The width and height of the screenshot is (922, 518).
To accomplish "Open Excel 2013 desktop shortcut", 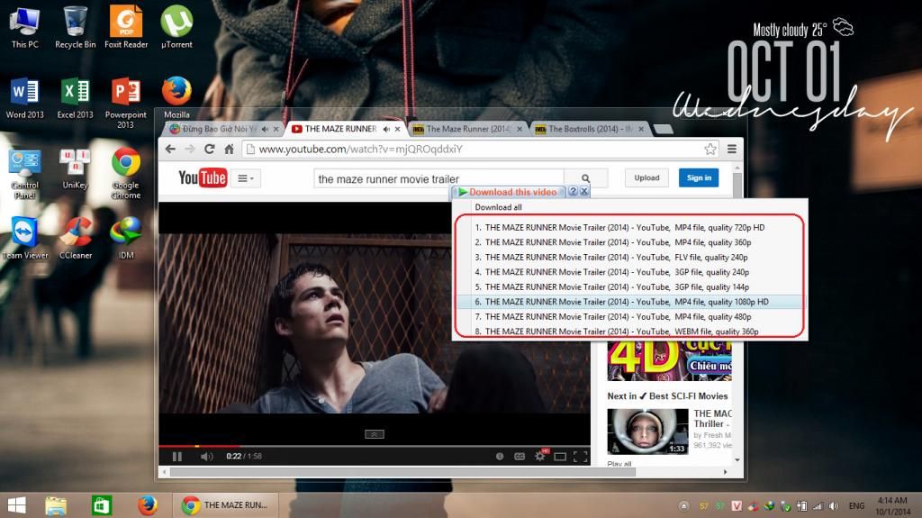I will (76, 97).
